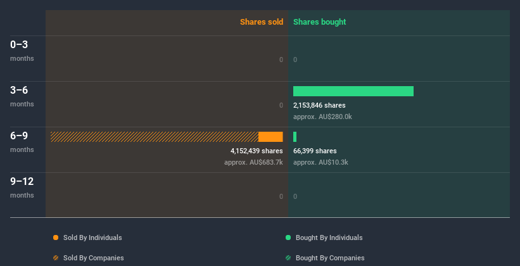Select the Bought By Individuals legend label

[329, 237]
